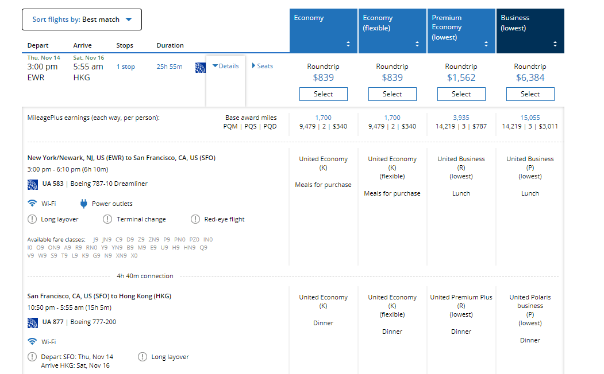
Task: Click 15,055 base award miles
Action: point(530,118)
